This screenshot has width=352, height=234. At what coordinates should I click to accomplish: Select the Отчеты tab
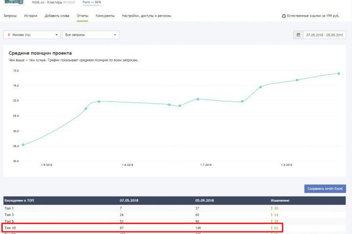click(x=83, y=16)
